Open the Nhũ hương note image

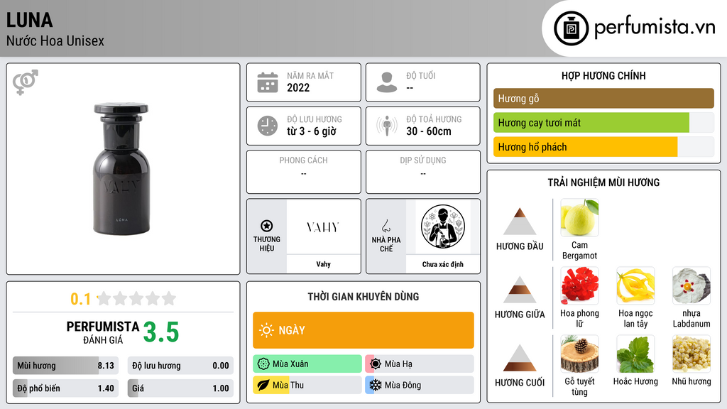click(692, 354)
